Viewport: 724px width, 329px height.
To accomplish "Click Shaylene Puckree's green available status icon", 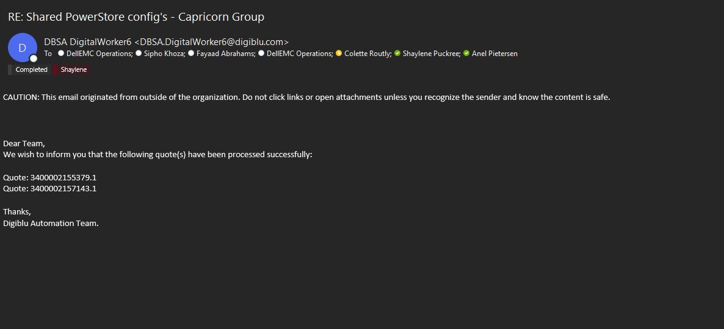I will click(x=397, y=54).
